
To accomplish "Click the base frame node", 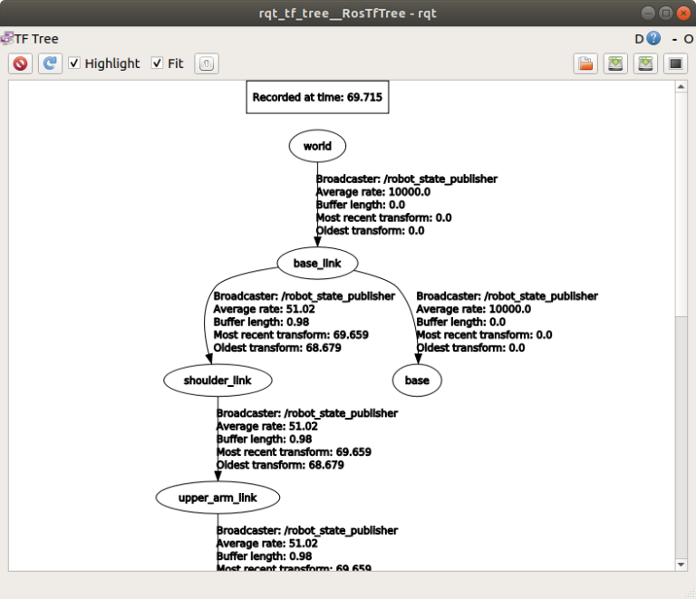I will click(417, 381).
